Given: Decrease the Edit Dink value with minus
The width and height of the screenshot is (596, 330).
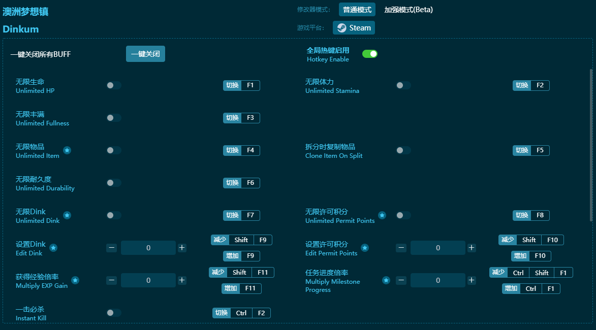Looking at the screenshot, I should click(x=111, y=248).
